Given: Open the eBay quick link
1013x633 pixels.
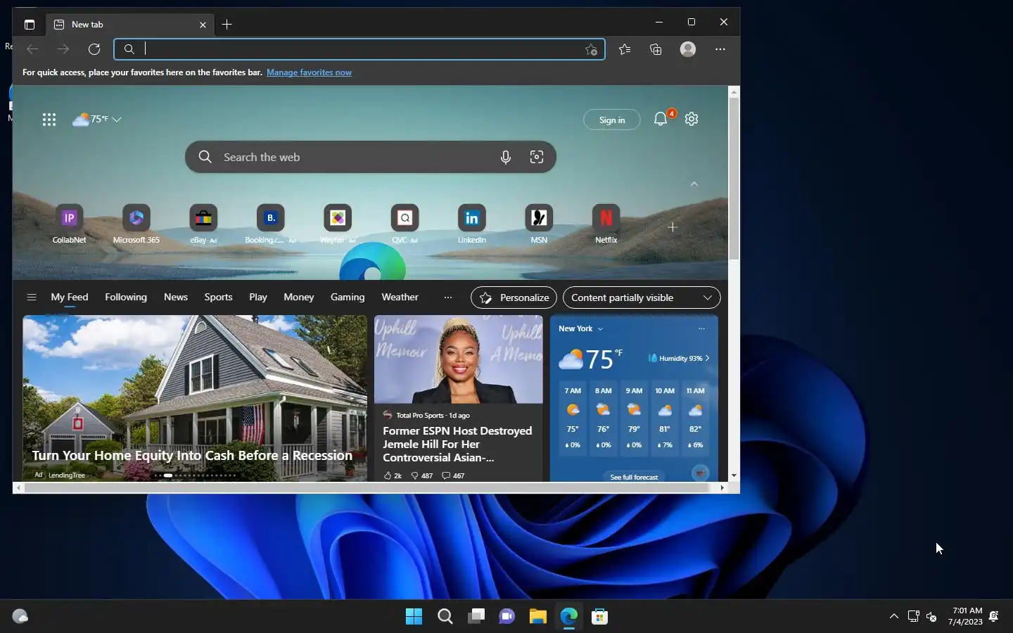Looking at the screenshot, I should (x=203, y=224).
